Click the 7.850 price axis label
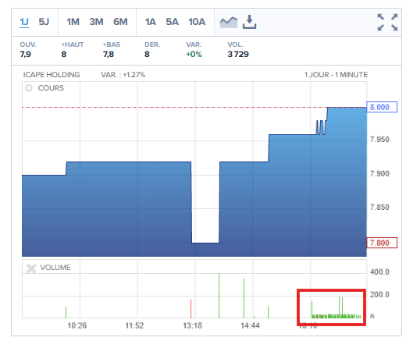This screenshot has width=406, height=341. click(379, 208)
